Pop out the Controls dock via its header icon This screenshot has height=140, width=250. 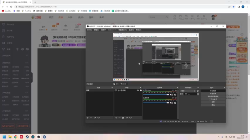224,88
